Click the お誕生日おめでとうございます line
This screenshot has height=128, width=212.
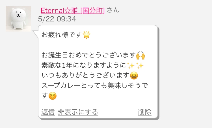(88, 55)
